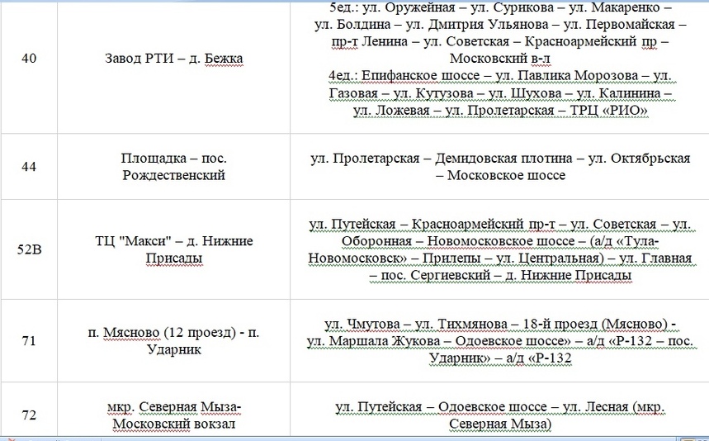This screenshot has height=441, width=709.
Task: Click the text 'Северная Мыза)' in route 72
Action: [500, 424]
